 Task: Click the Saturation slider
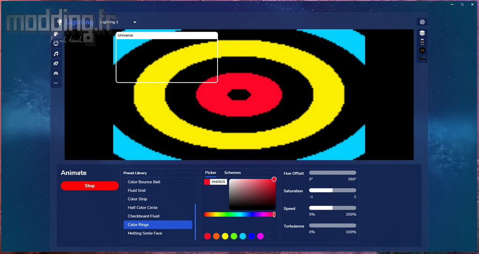click(333, 190)
